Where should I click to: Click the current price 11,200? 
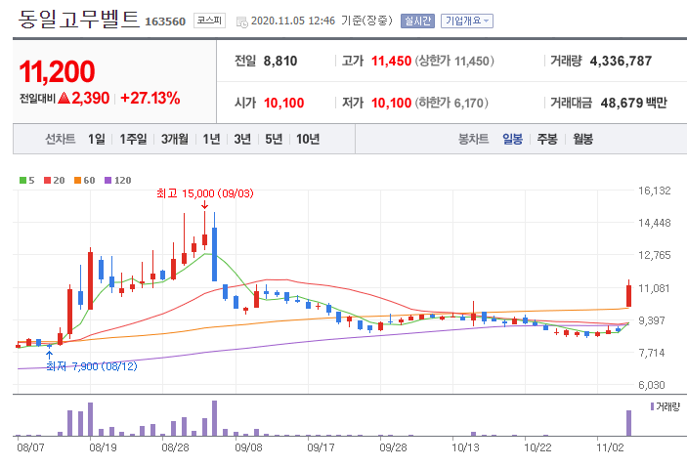57,71
